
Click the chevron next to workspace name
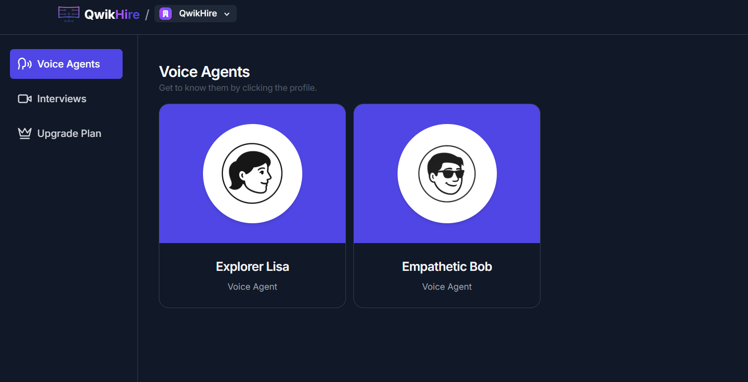tap(227, 14)
